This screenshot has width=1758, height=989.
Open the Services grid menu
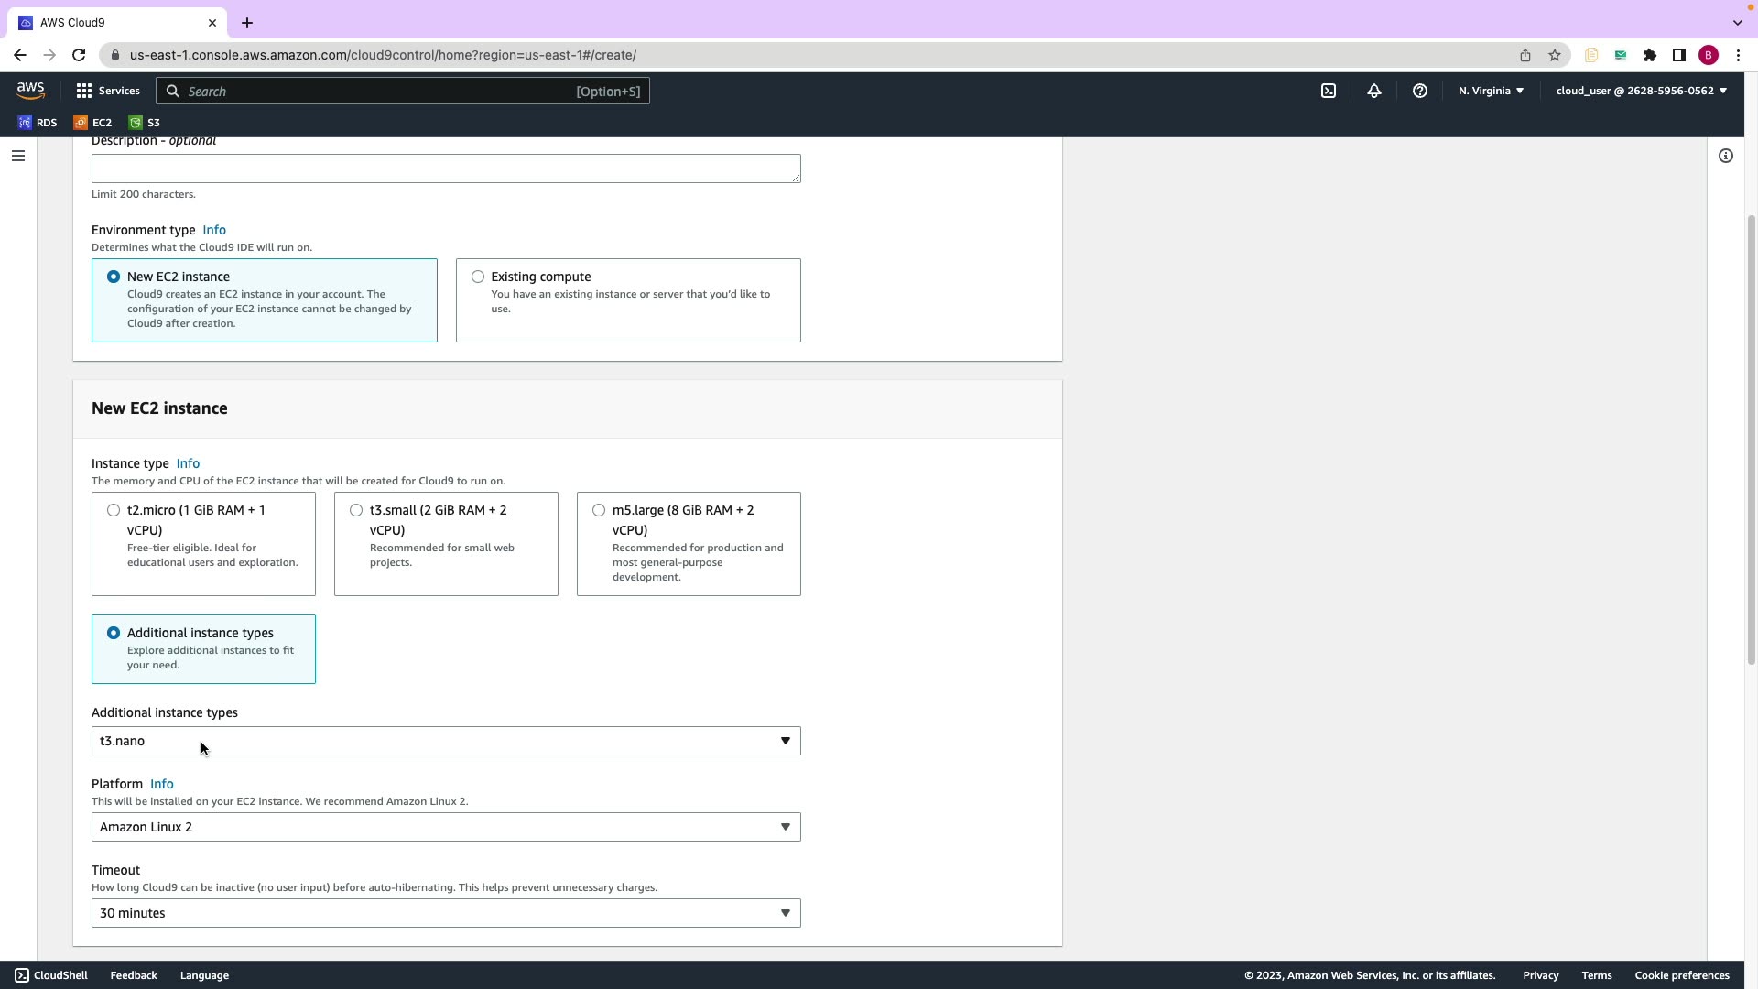pos(108,91)
